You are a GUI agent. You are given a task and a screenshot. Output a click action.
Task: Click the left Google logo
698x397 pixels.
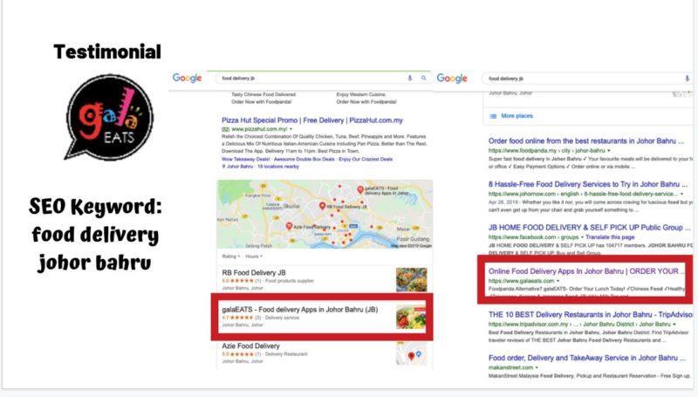pyautogui.click(x=187, y=78)
